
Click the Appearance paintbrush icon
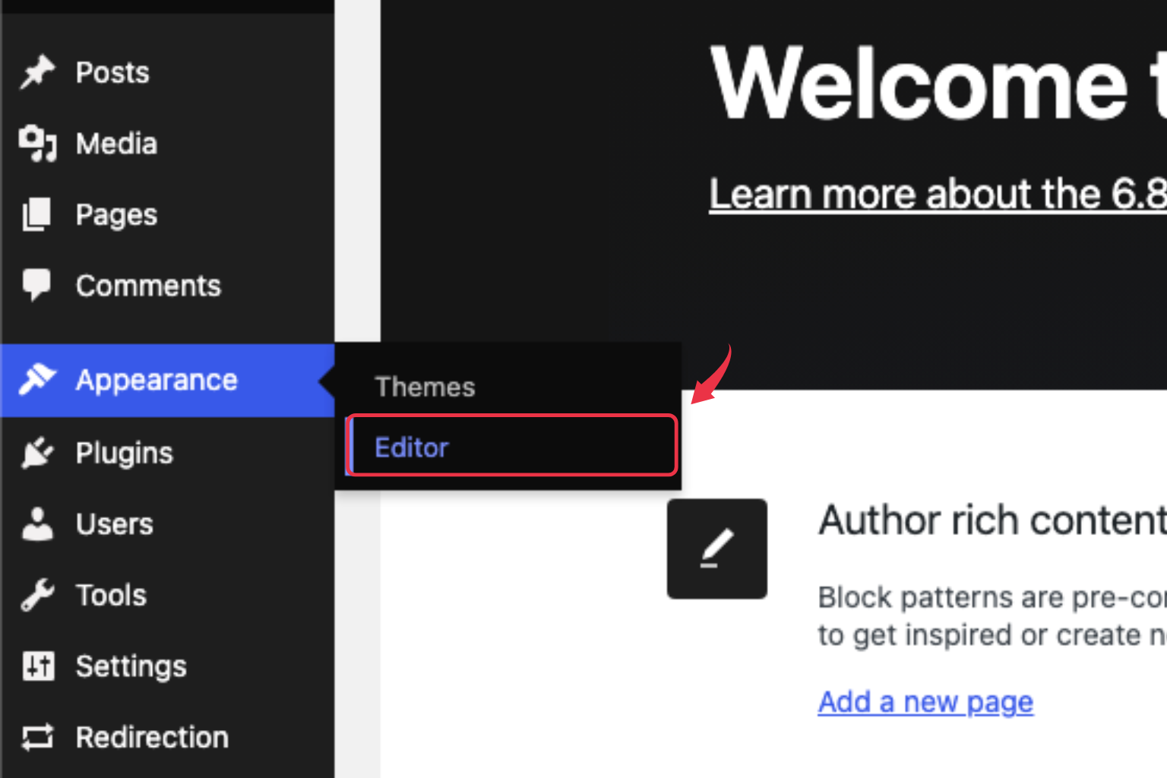[x=36, y=380]
